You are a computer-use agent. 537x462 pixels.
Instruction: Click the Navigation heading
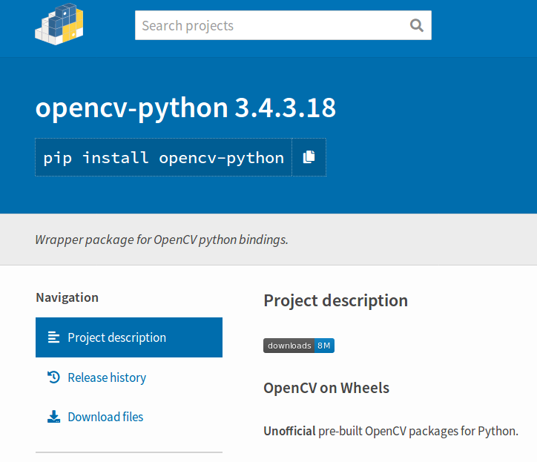click(x=67, y=297)
